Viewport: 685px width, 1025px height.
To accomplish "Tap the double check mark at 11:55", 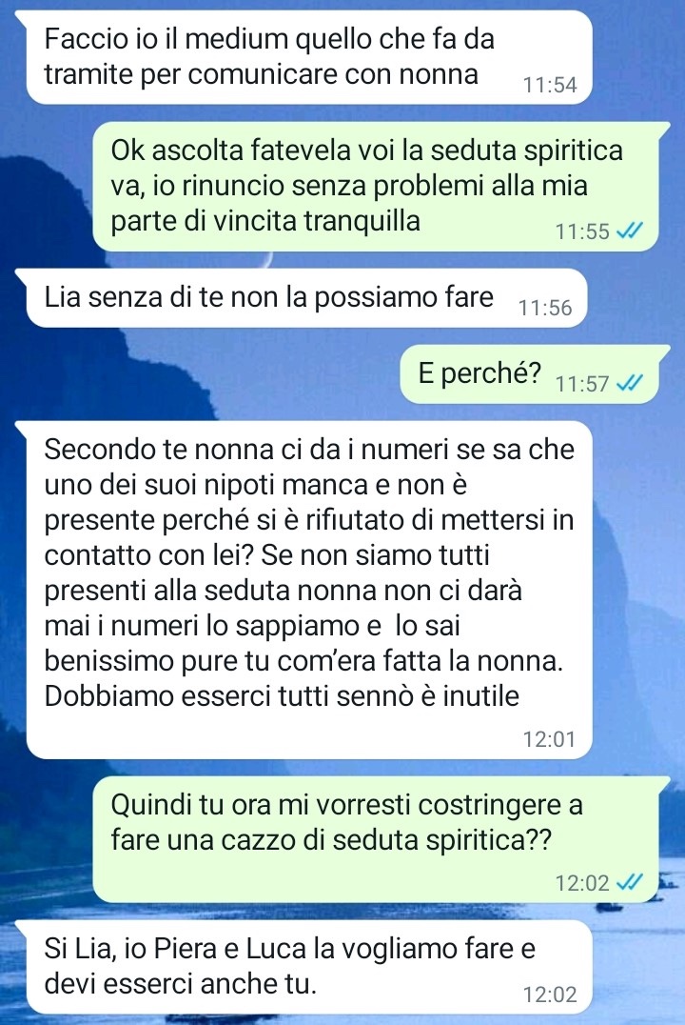I will [630, 231].
